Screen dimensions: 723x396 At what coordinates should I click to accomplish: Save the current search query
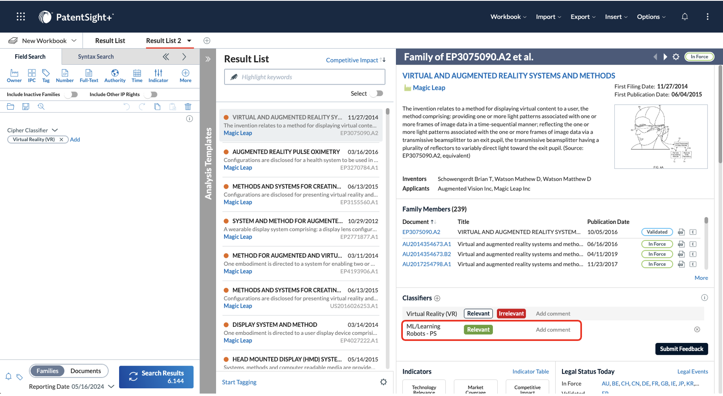[x=26, y=106]
